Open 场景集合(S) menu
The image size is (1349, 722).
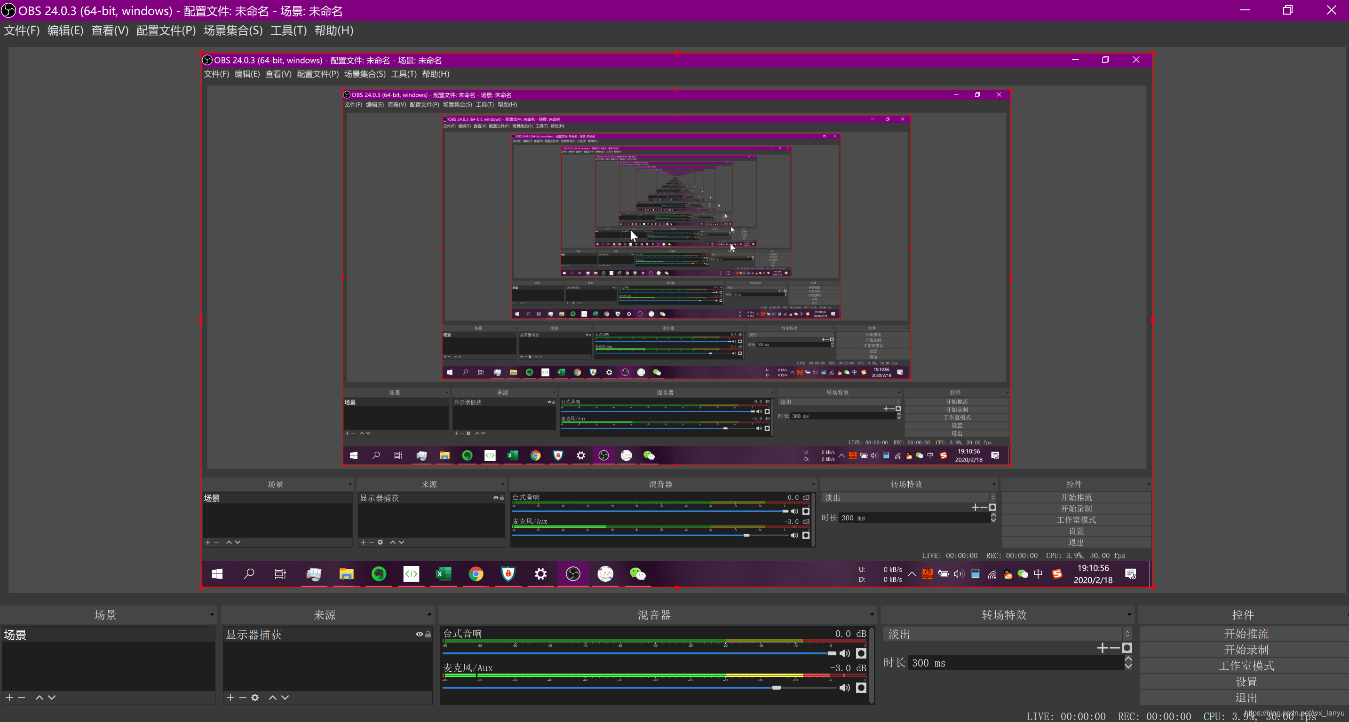coord(233,31)
